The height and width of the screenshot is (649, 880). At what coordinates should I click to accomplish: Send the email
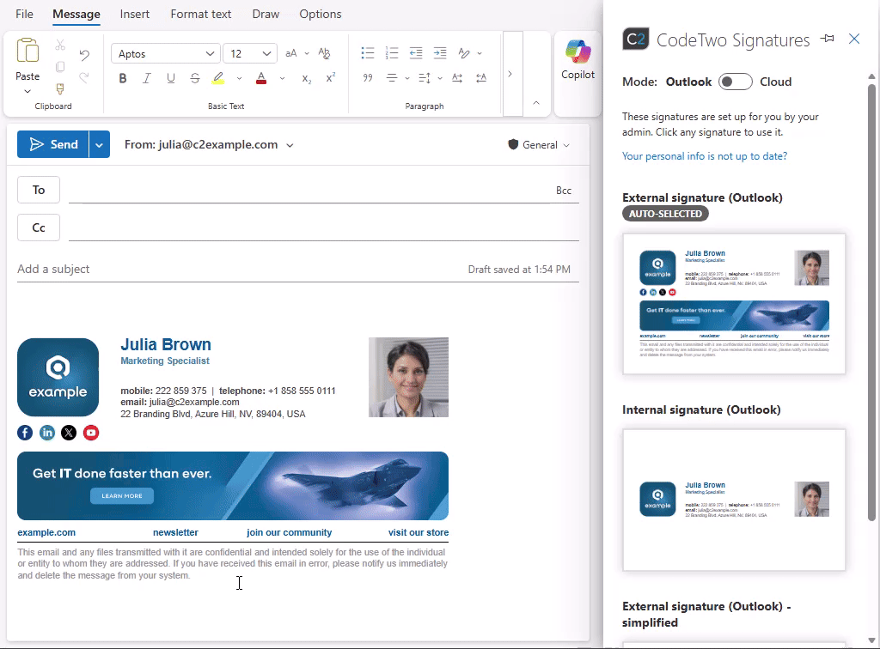[52, 144]
